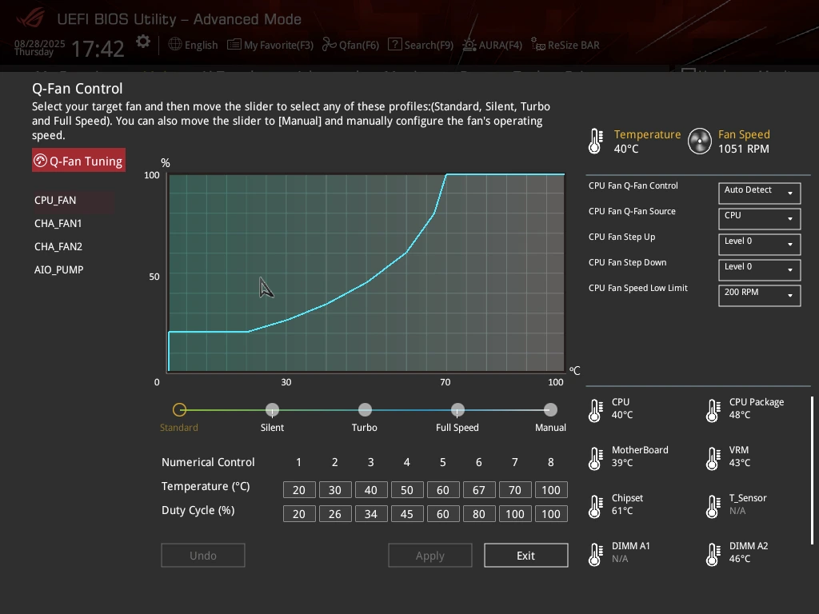Screen dimensions: 819x614
Task: Click the Temperature field for point 3
Action: tap(371, 490)
